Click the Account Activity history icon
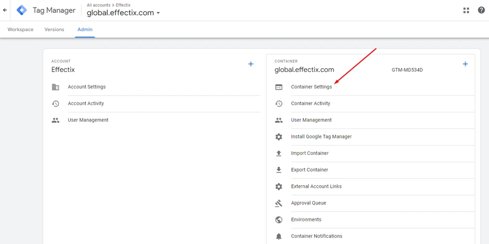 [56, 104]
